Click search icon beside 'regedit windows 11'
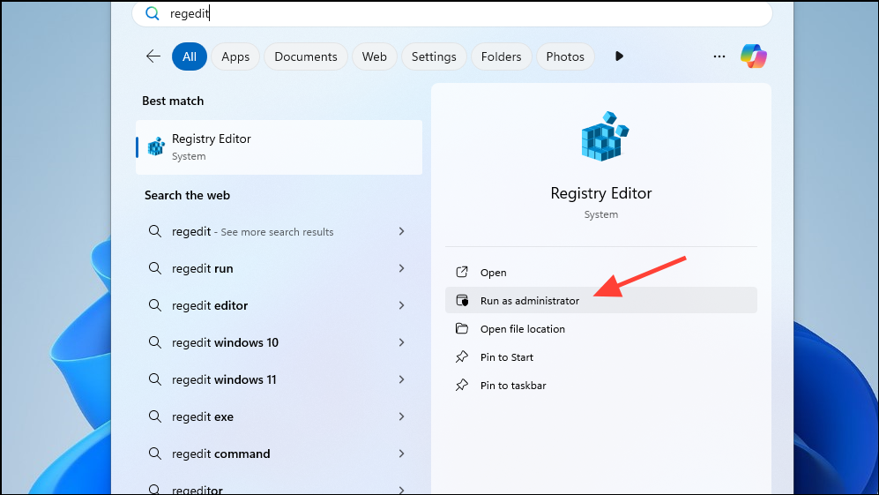Image resolution: width=879 pixels, height=495 pixels. click(154, 379)
